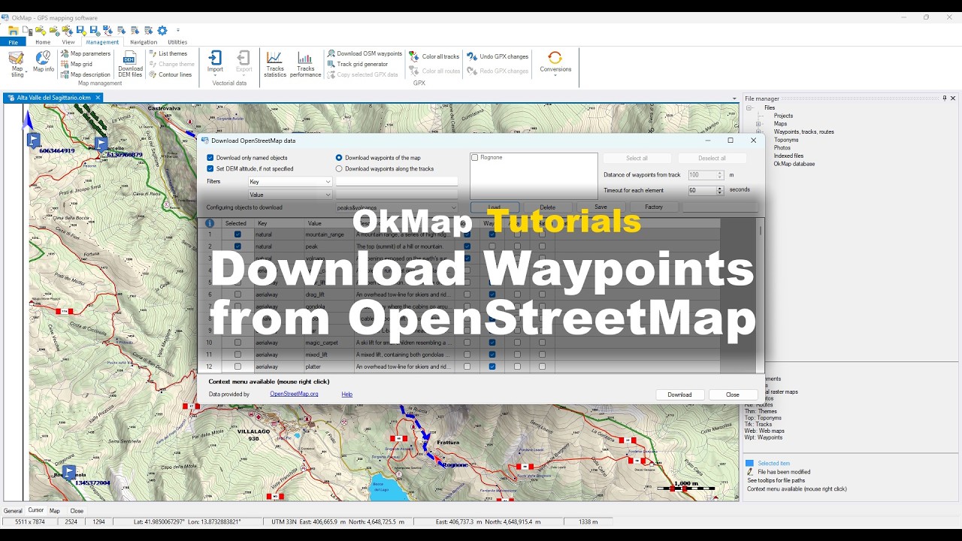
Task: Click the open folder icon in quick toolbar
Action: pyautogui.click(x=13, y=31)
